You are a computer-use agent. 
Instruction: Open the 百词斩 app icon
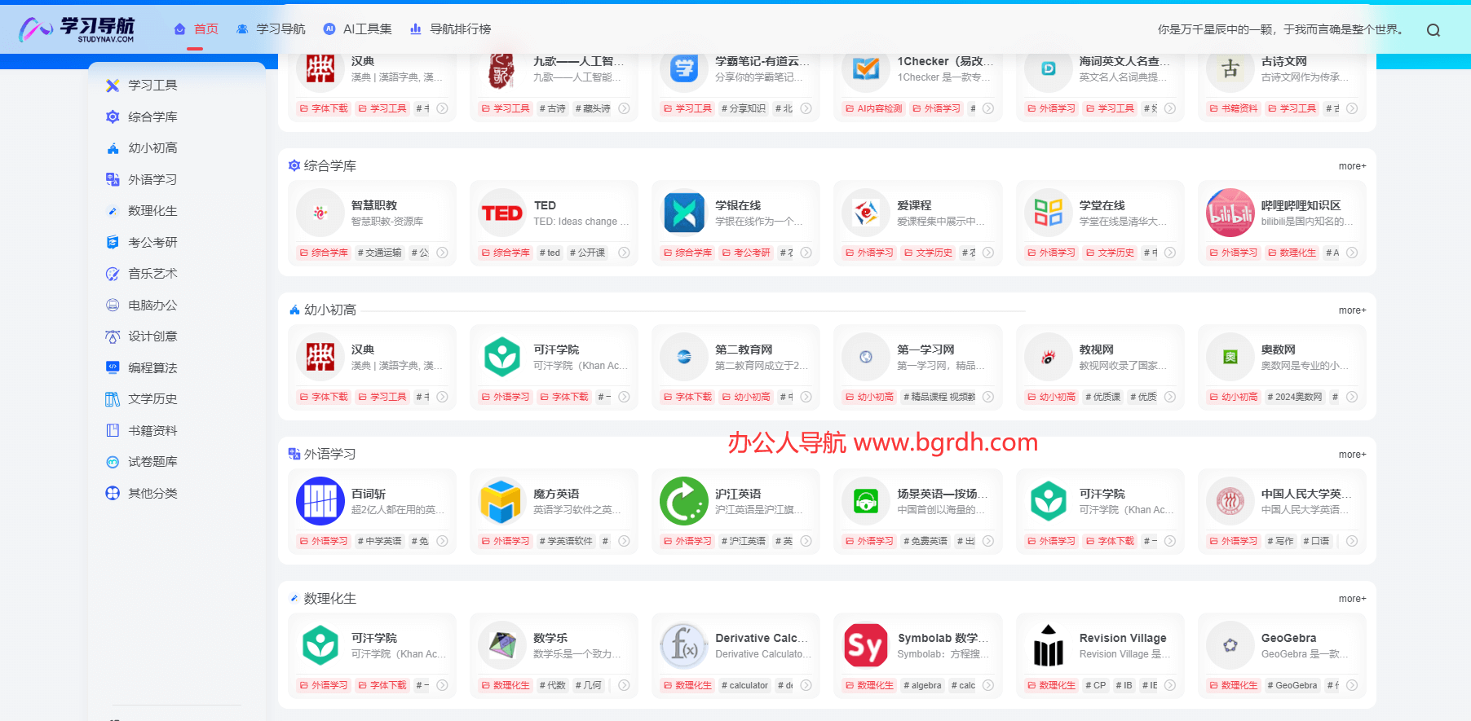[320, 502]
